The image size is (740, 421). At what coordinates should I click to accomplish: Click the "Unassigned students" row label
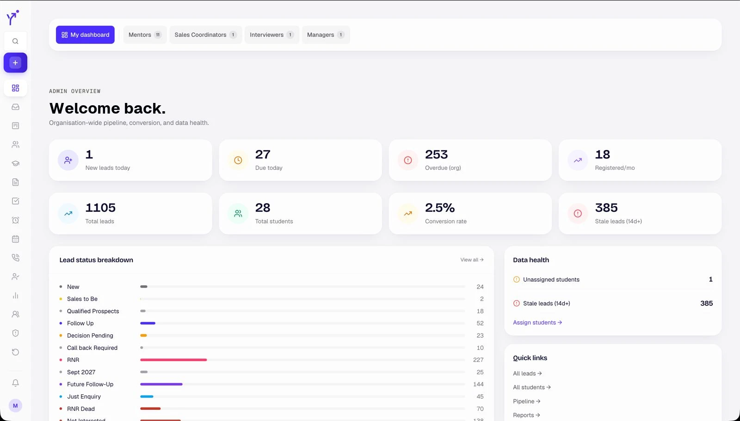coord(551,279)
